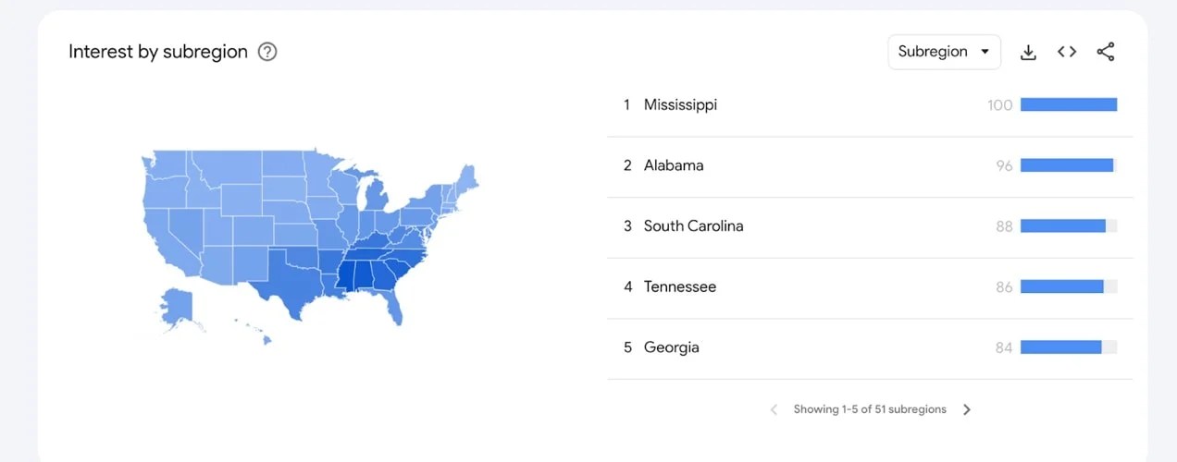Open the South Carolina entry

(693, 226)
